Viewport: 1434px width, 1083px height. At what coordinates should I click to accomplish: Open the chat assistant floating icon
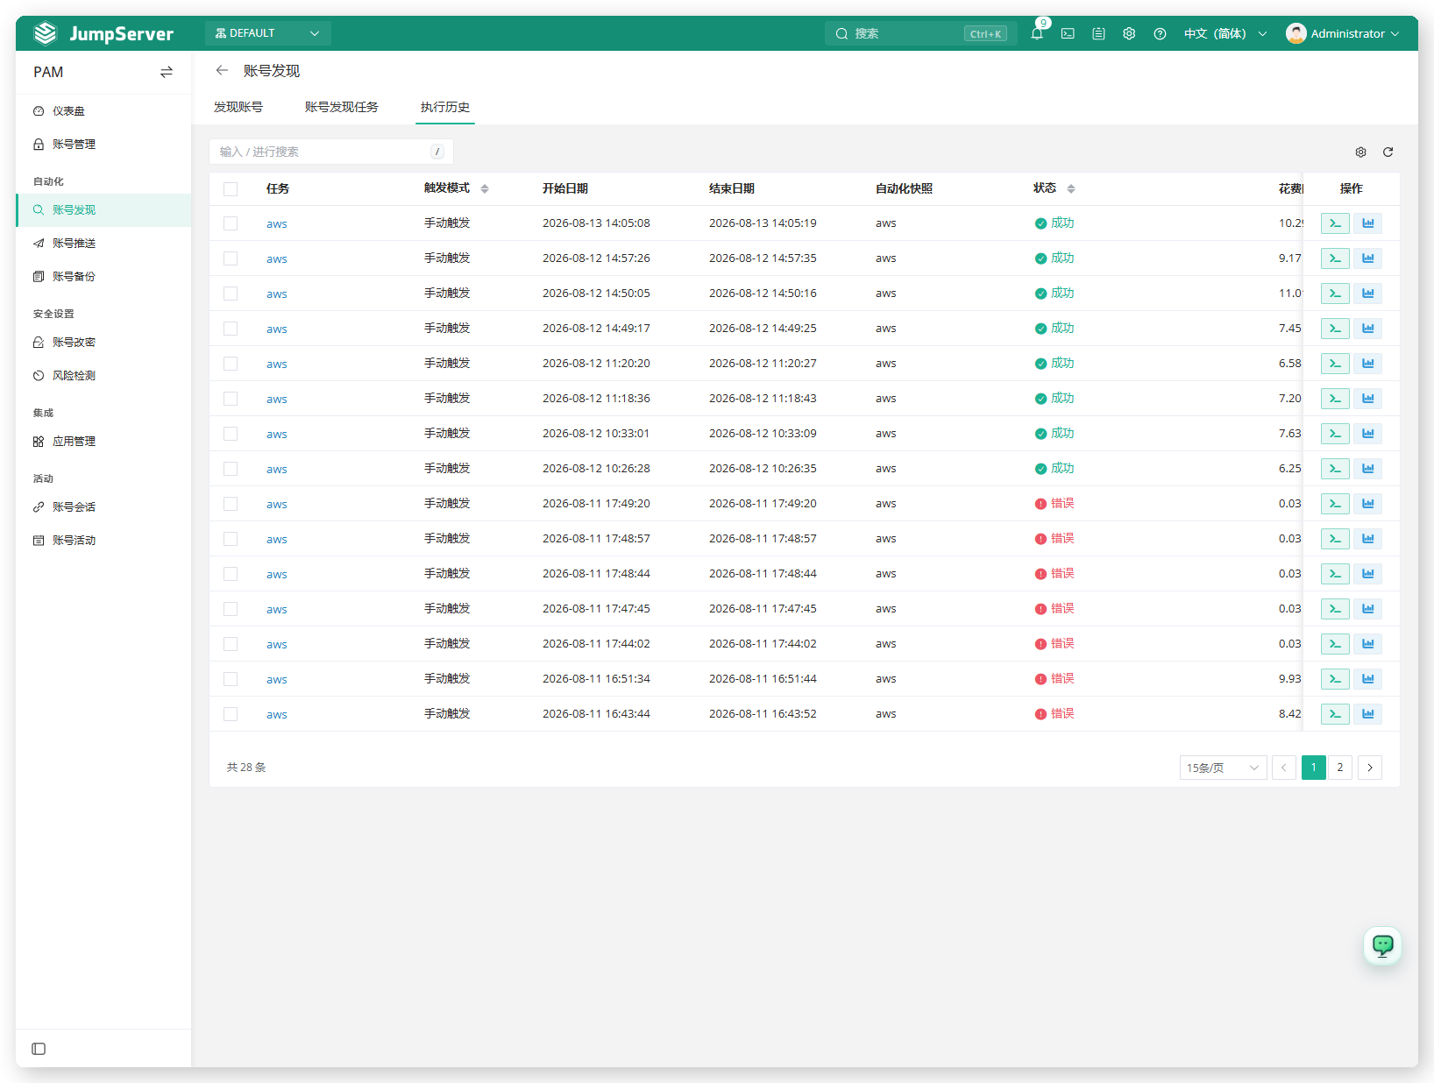pyautogui.click(x=1382, y=945)
